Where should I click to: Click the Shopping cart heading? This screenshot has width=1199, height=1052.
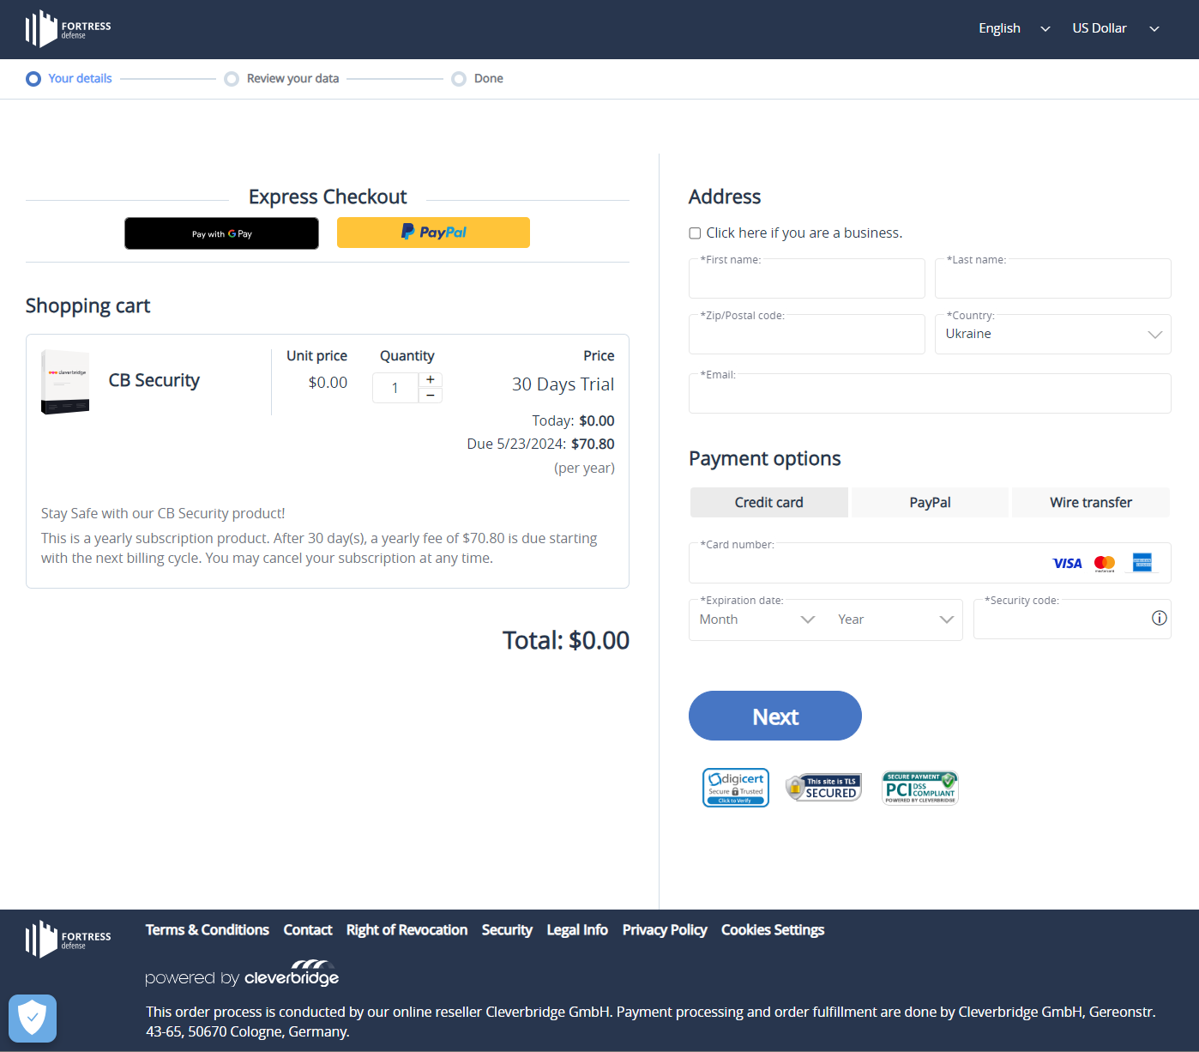tap(87, 306)
